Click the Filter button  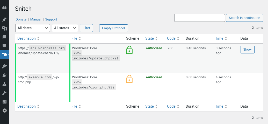click(x=86, y=28)
